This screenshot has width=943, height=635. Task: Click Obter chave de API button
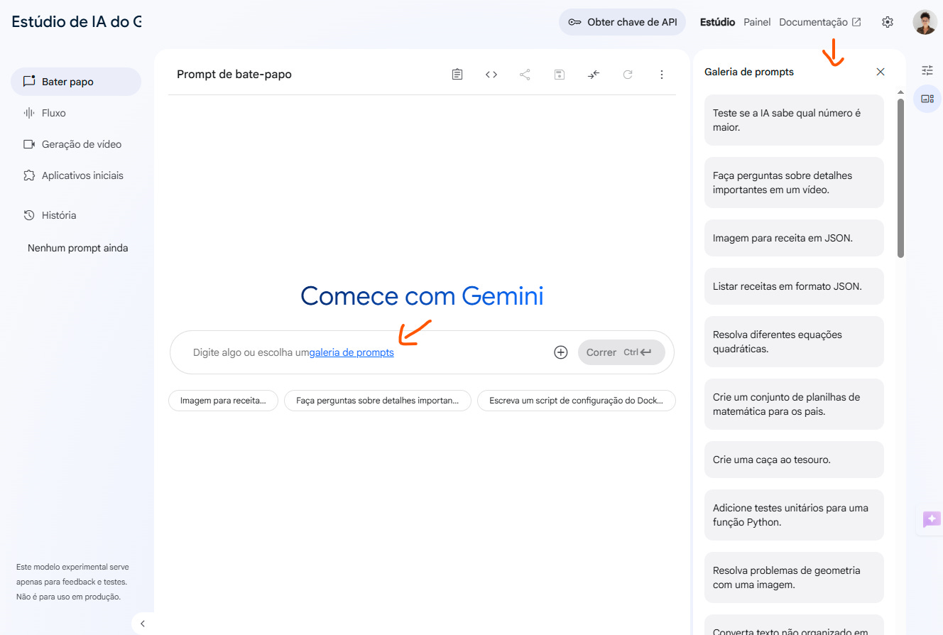[x=623, y=22]
